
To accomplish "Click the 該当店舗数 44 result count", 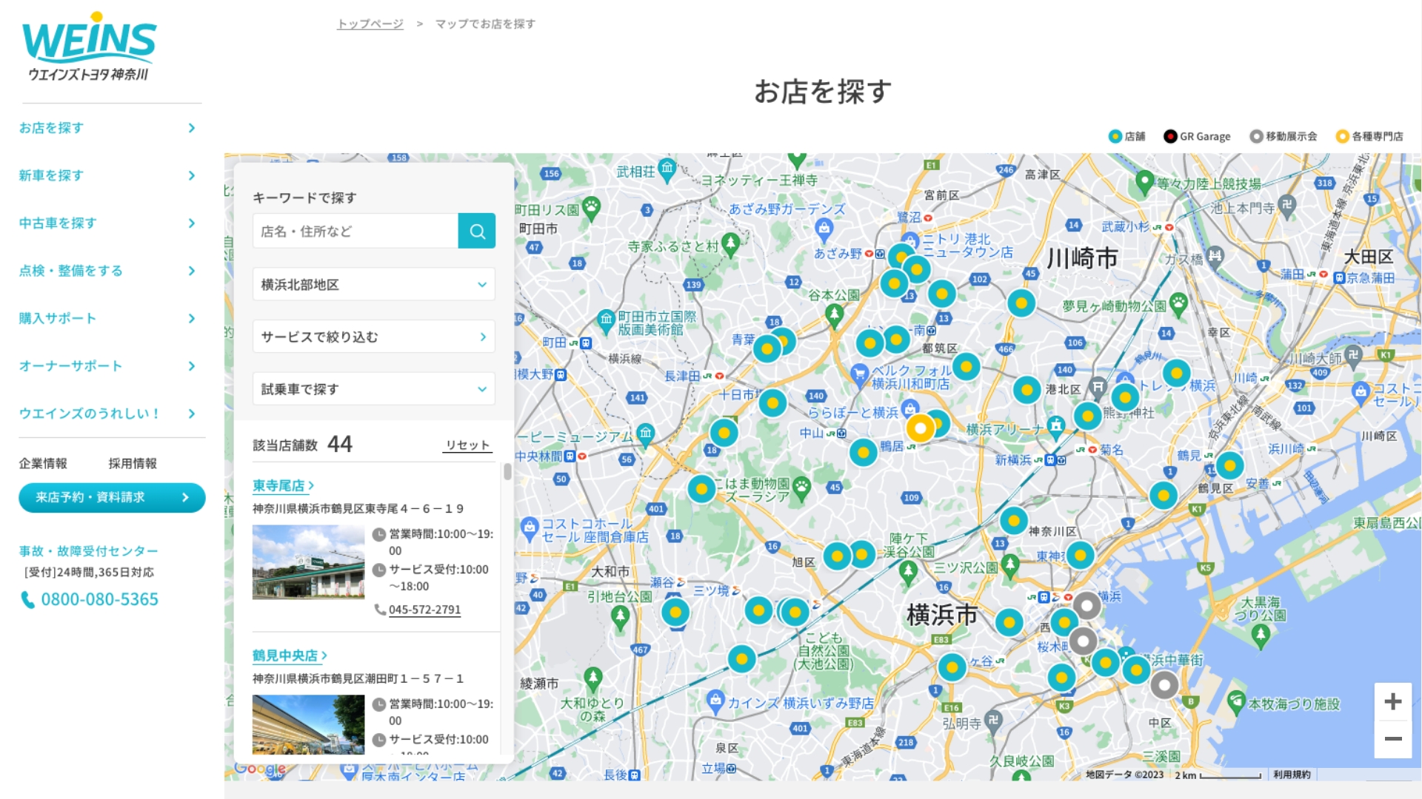I will 302,444.
